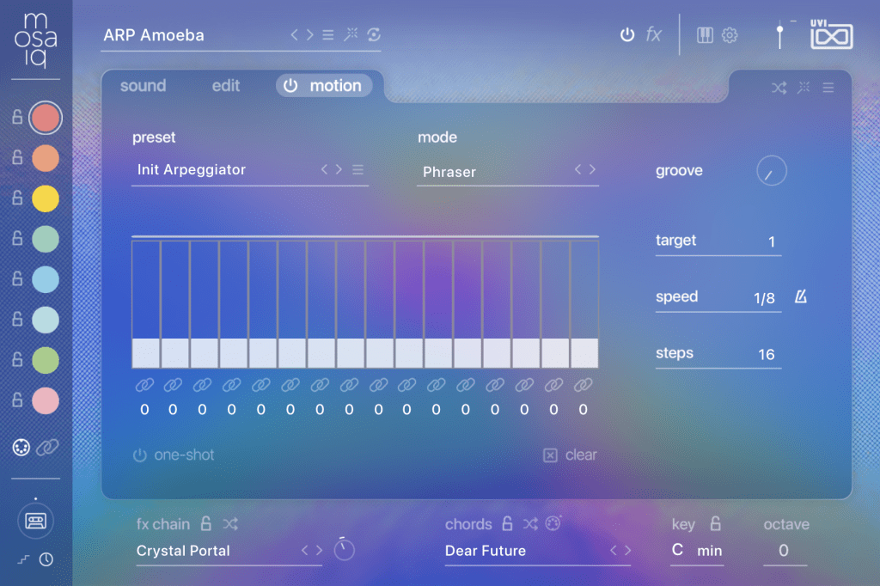The image size is (880, 586).
Task: Open the Init Arpeggiator preset menu
Action: point(357,170)
